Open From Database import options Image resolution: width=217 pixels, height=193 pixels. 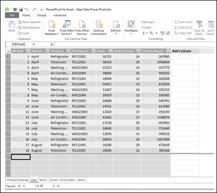click(x=52, y=28)
